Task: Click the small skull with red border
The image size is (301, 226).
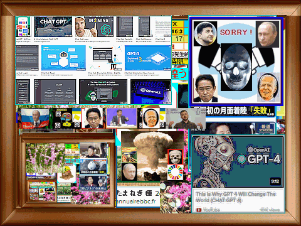Action: 175,156
